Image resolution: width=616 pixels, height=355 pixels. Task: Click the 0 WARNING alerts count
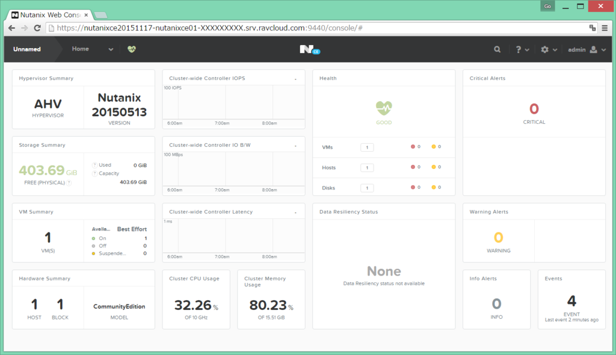498,238
